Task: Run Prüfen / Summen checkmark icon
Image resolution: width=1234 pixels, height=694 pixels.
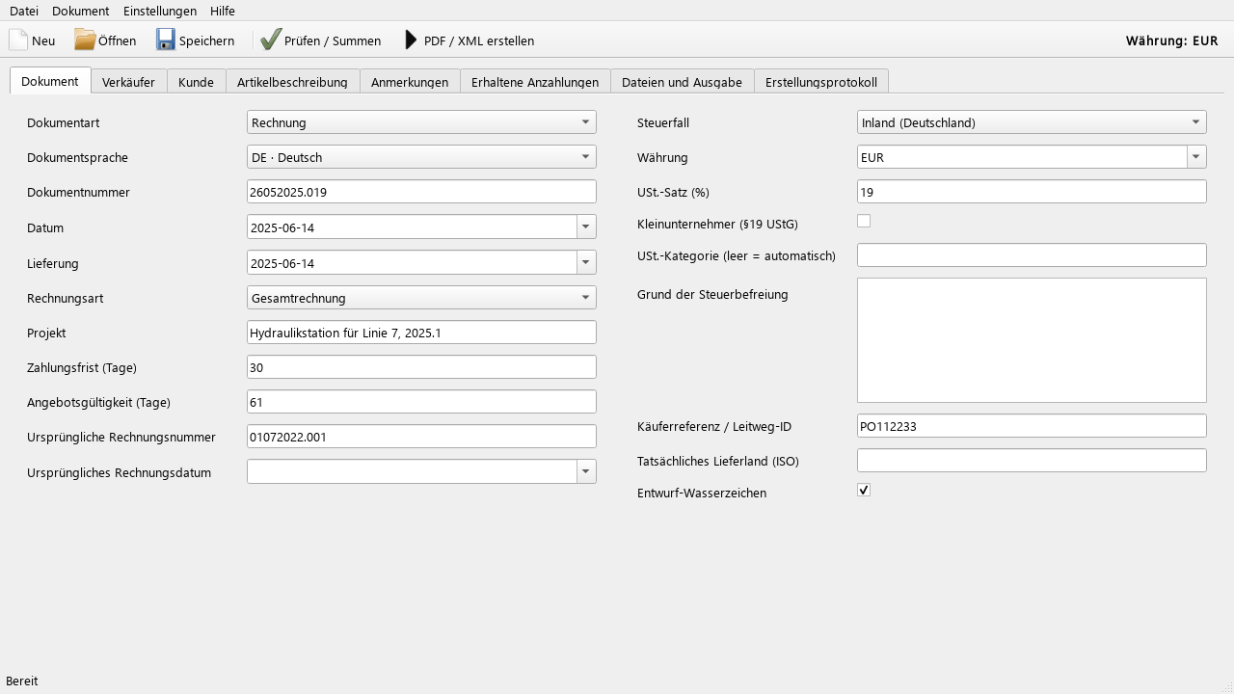Action: tap(271, 40)
